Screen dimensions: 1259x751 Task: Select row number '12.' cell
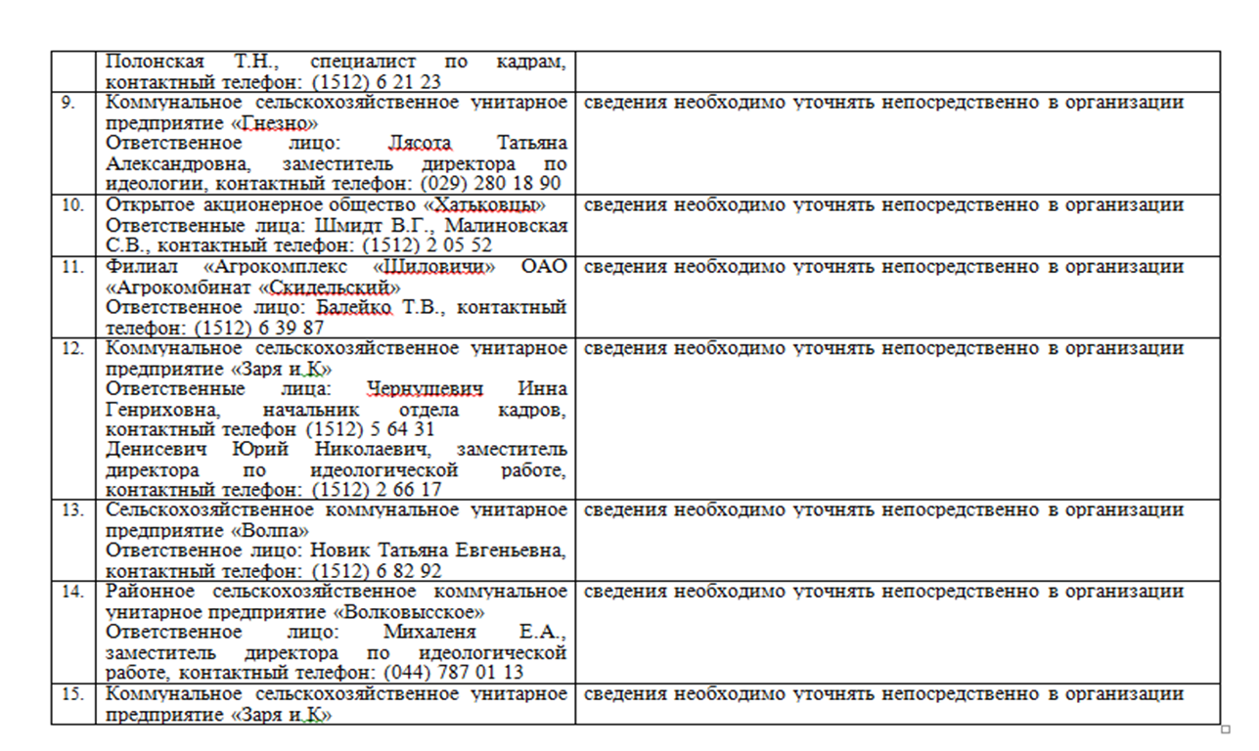click(74, 419)
